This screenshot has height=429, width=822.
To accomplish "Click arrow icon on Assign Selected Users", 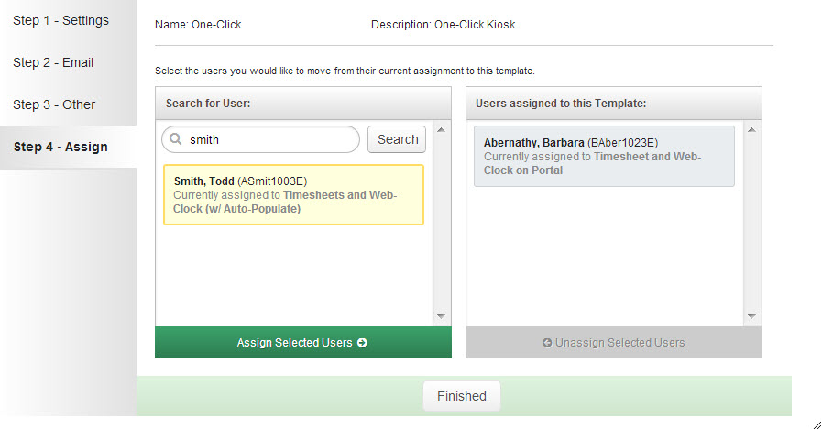I will 362,343.
